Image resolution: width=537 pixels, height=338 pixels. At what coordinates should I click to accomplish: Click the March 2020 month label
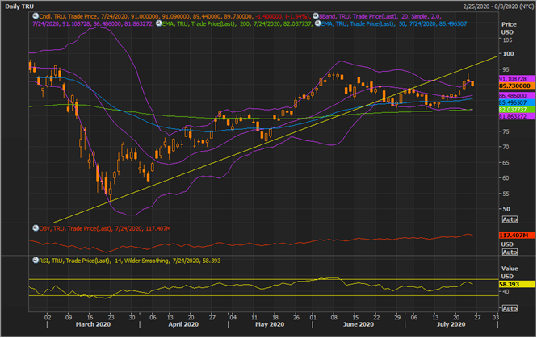tap(93, 324)
